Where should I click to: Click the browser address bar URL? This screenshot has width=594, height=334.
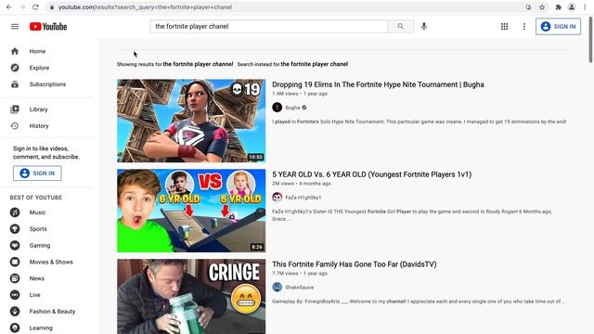coord(145,7)
